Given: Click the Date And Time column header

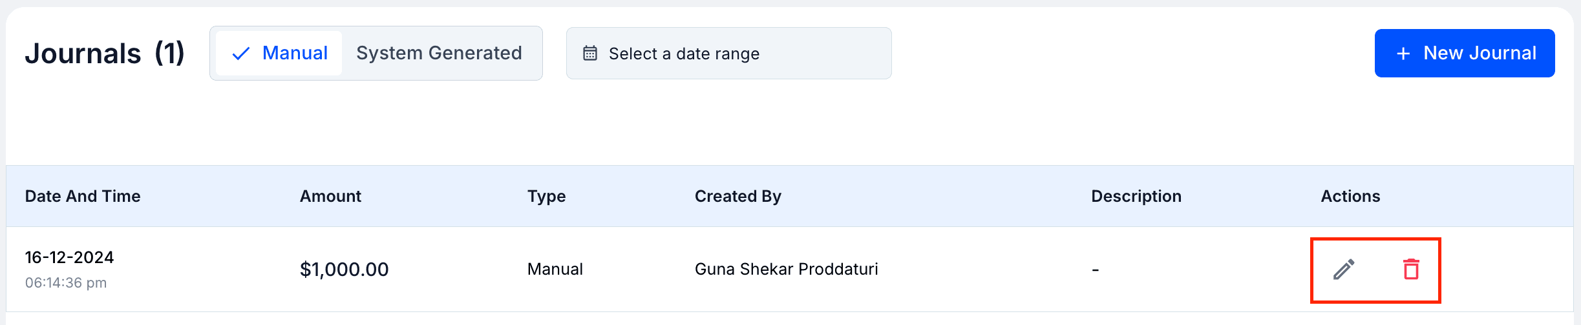Looking at the screenshot, I should 83,196.
